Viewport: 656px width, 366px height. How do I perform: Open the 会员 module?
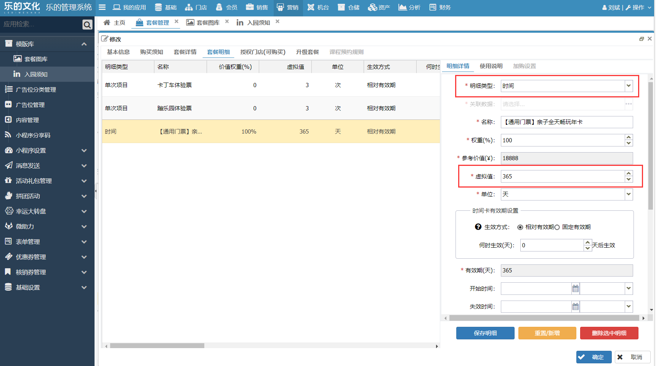pyautogui.click(x=226, y=7)
